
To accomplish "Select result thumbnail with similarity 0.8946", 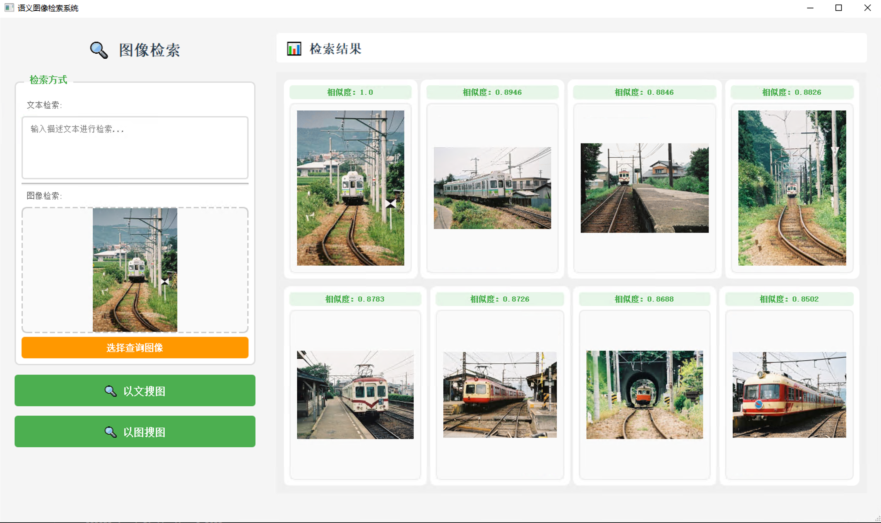I will (x=492, y=188).
